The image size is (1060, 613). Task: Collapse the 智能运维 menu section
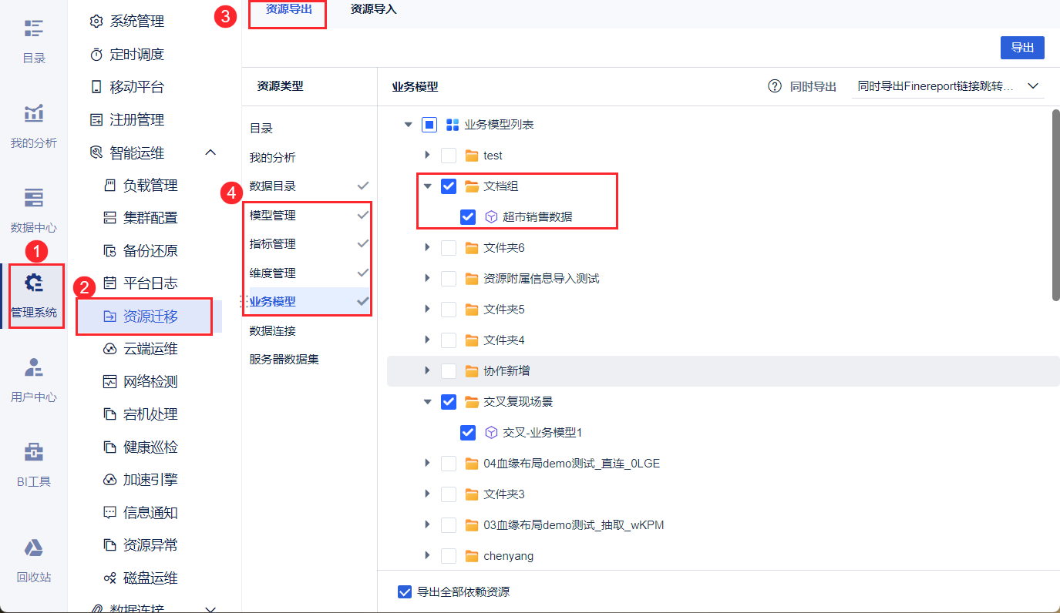pos(210,152)
